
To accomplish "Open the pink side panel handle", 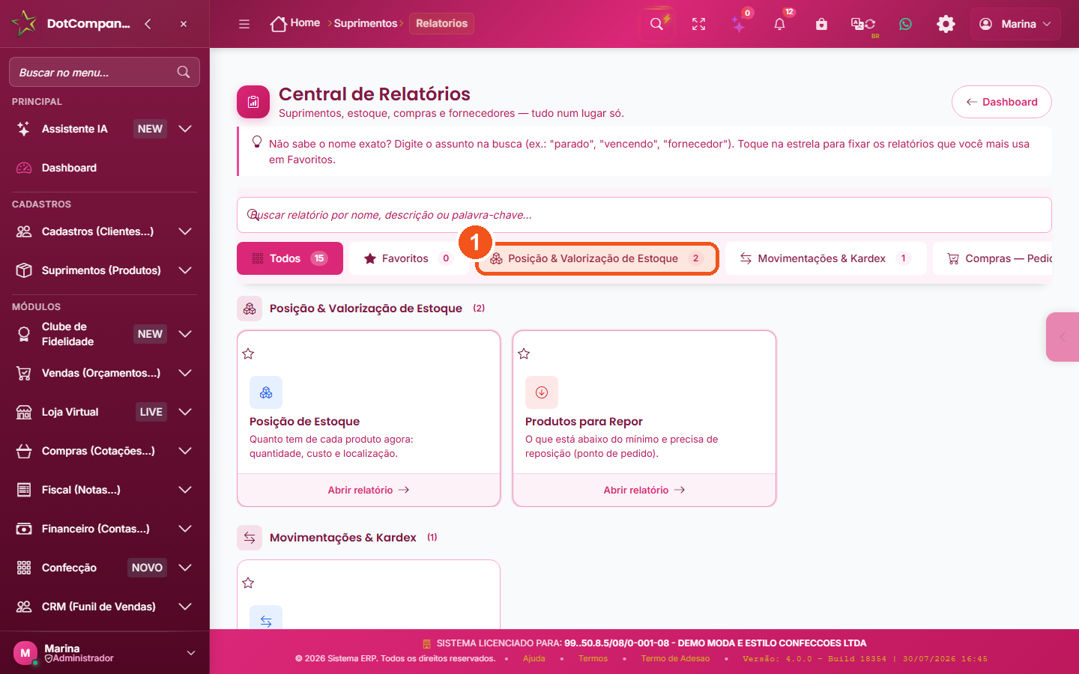I will (1063, 337).
